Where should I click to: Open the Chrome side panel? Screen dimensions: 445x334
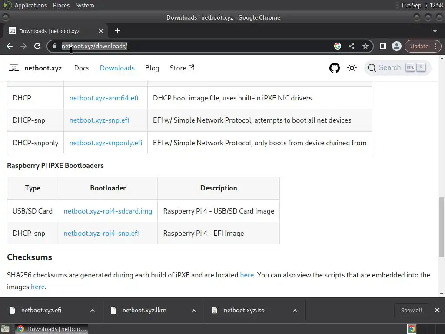[x=382, y=46]
